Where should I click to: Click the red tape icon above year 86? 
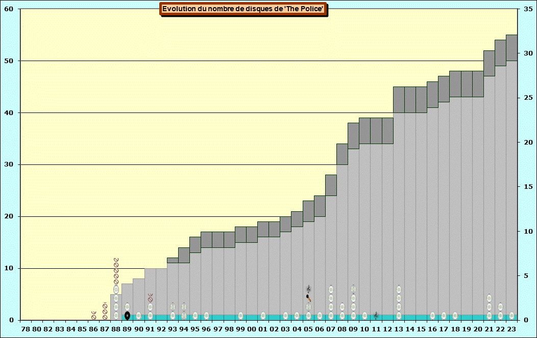[93, 316]
